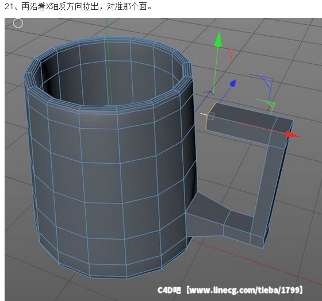Screen dimensions: 322x301
Task: Click the green Y-axis arrow of the gizmo
Action: (x=218, y=40)
